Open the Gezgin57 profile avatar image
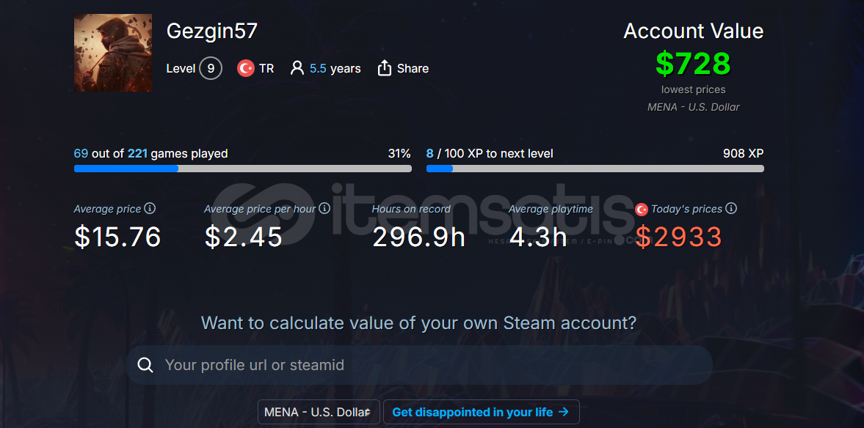This screenshot has height=428, width=864. 113,53
